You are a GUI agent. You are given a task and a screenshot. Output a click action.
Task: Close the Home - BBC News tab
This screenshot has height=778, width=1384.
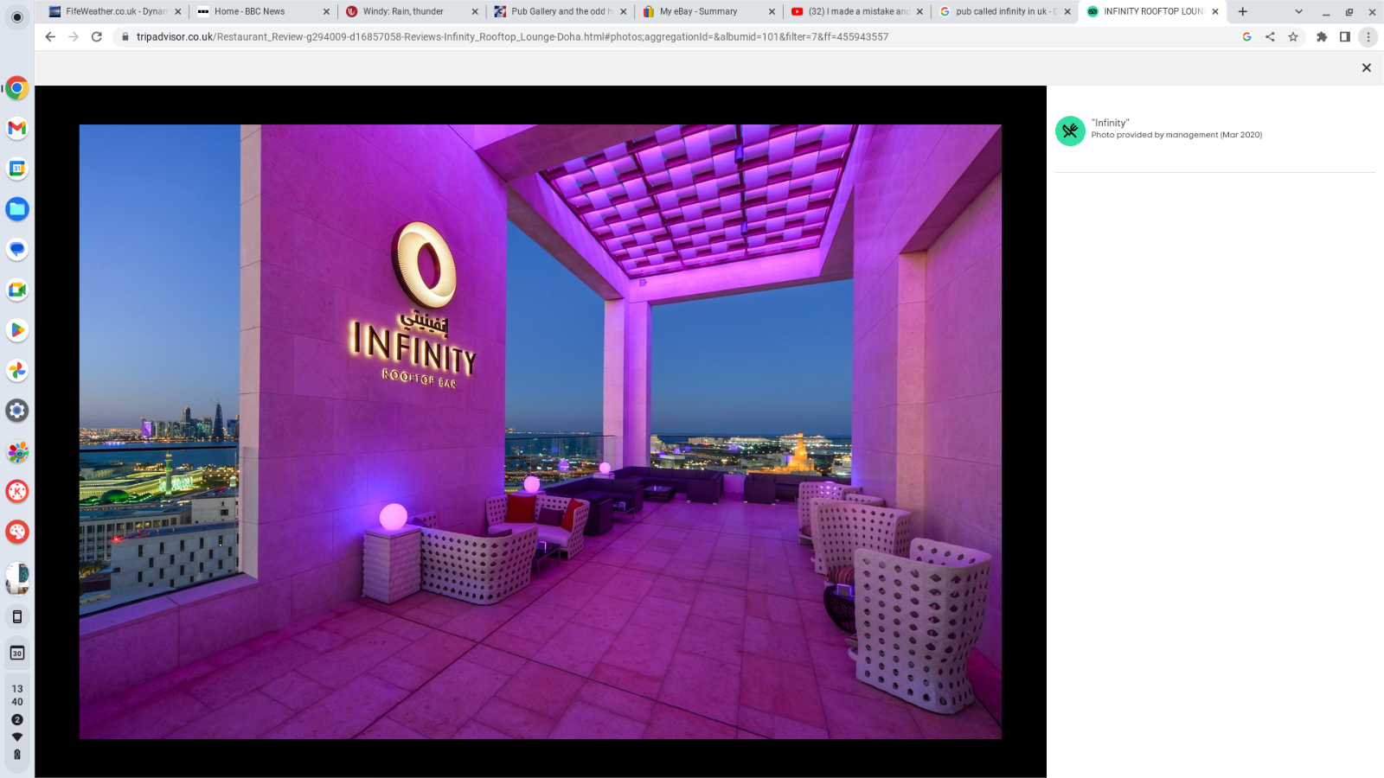click(x=326, y=11)
